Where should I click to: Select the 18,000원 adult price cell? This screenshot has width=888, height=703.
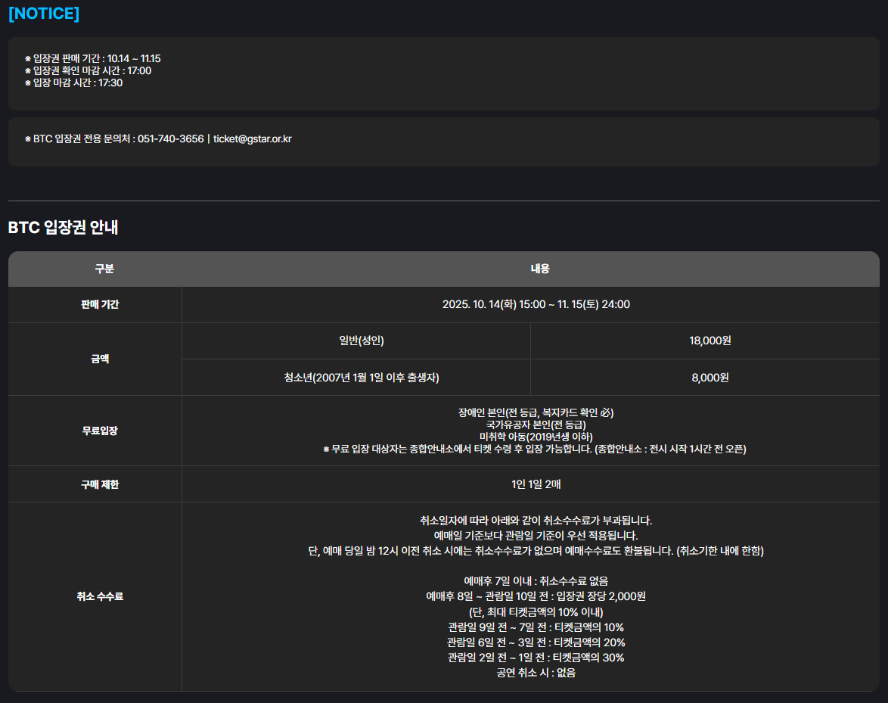coord(709,341)
